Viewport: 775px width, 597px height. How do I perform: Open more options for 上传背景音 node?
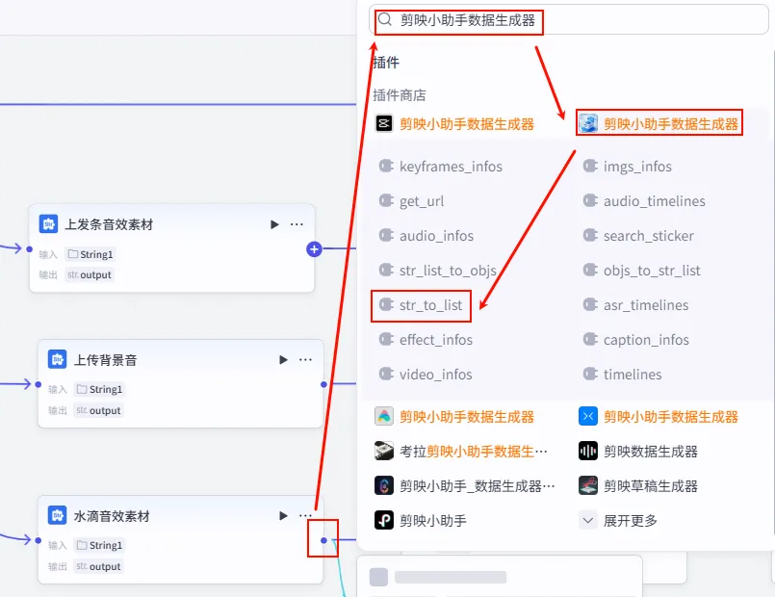[x=305, y=360]
